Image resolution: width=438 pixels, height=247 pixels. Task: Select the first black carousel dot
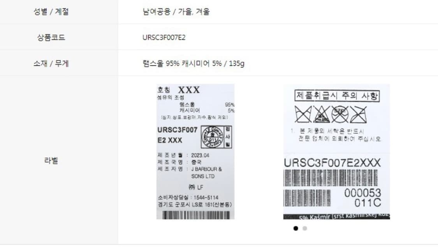pos(296,228)
